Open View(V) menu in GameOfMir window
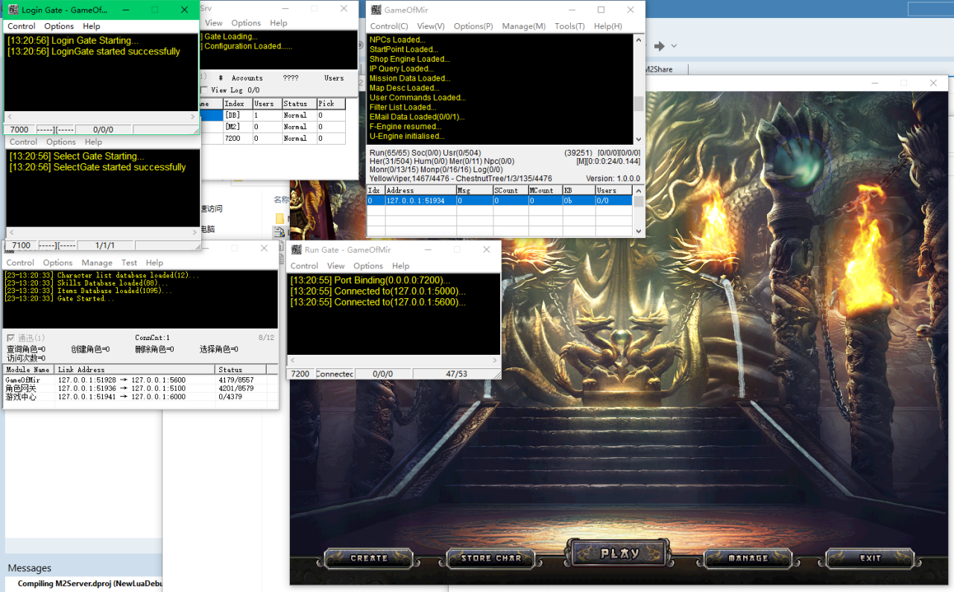The height and width of the screenshot is (592, 954). point(431,26)
